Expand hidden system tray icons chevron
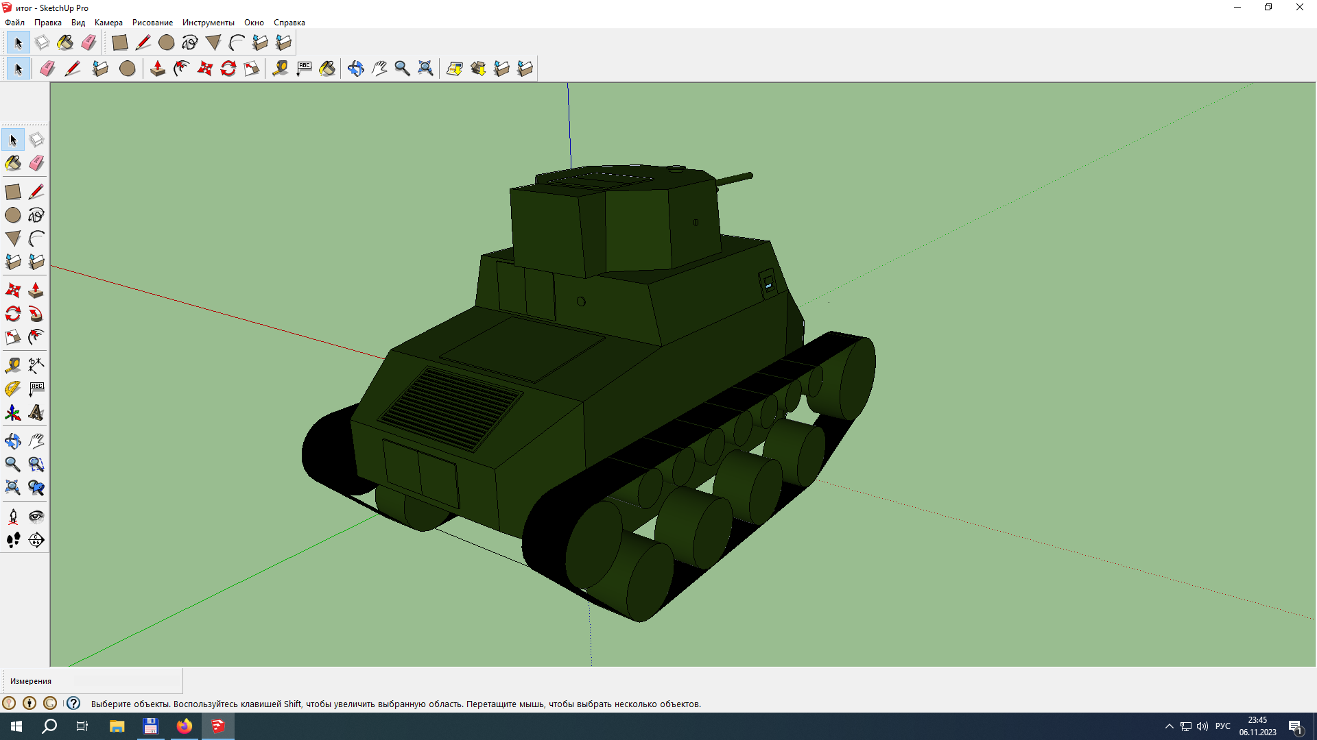Viewport: 1317px width, 740px height. pos(1169,726)
